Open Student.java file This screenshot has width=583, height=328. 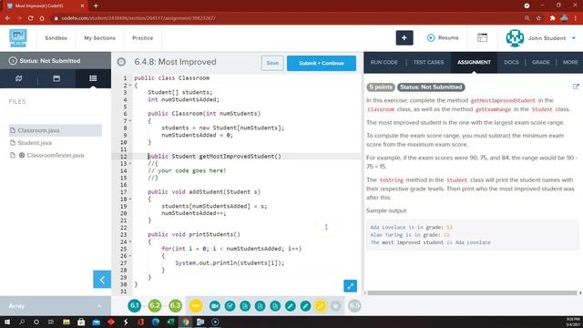pyautogui.click(x=35, y=143)
